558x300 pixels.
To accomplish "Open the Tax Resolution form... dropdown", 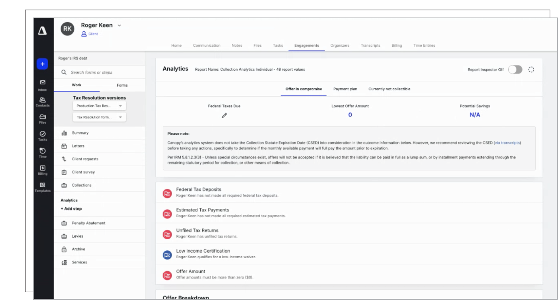I will 100,117.
